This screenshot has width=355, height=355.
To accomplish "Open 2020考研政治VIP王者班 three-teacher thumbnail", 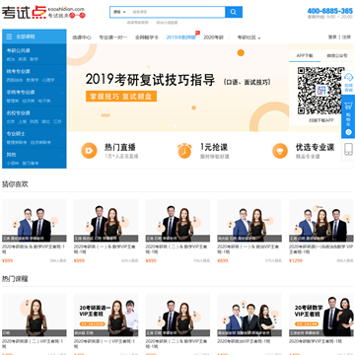I will 249,316.
